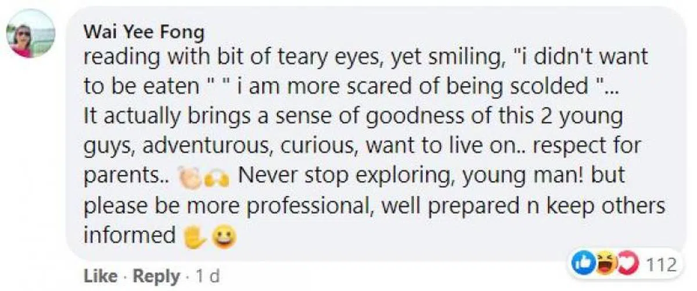Screen dimensions: 697x291
Task: Click the word "informed" in the comment
Action: [129, 234]
